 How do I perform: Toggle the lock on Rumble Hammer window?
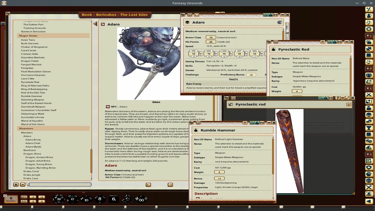257,123
